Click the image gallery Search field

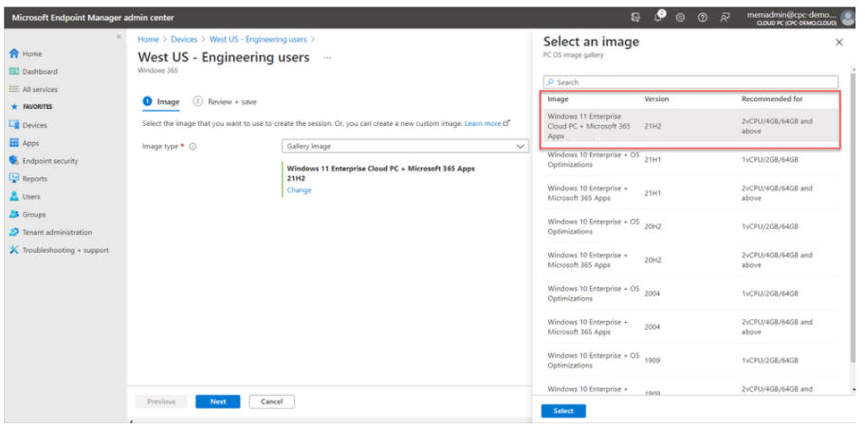[x=690, y=82]
